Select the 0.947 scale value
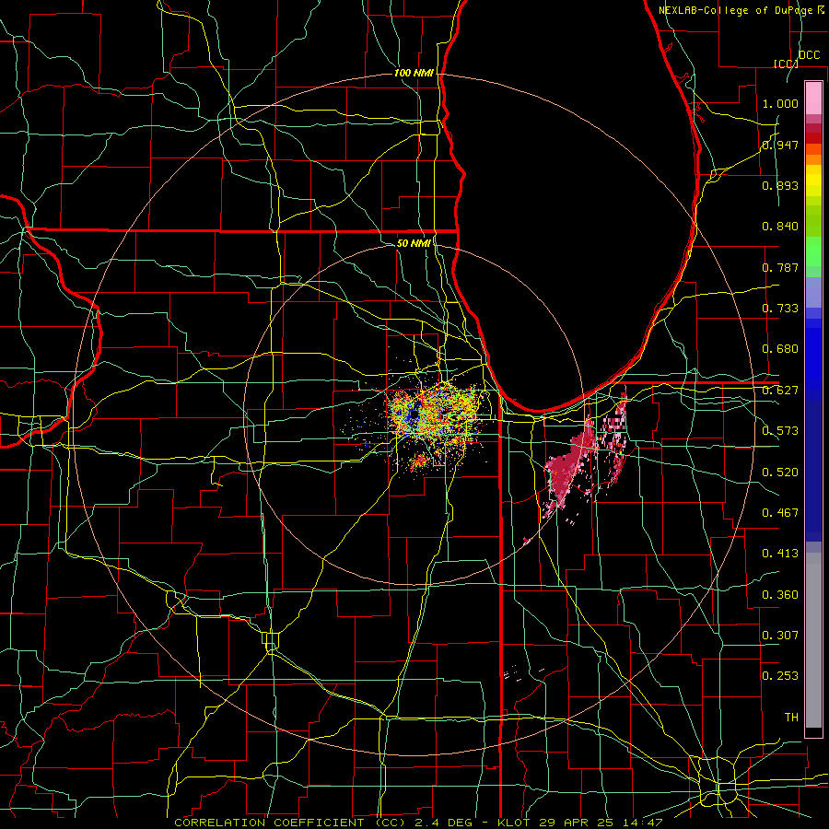This screenshot has width=829, height=829. coord(780,145)
